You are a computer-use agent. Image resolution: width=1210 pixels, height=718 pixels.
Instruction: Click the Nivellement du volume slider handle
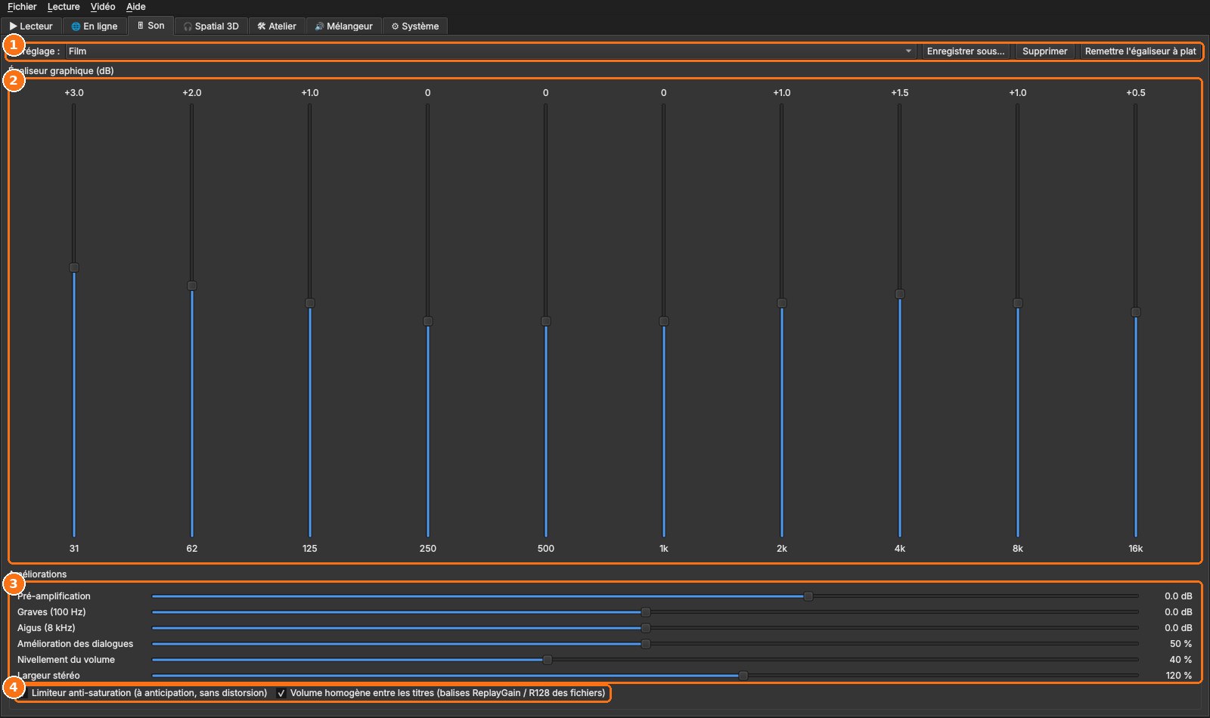click(548, 660)
